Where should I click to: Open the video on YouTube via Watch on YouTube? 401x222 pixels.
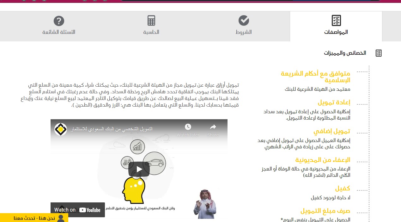[x=77, y=210]
